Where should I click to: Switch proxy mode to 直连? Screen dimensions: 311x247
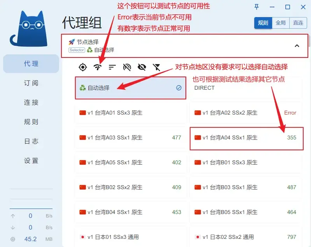[x=298, y=23]
